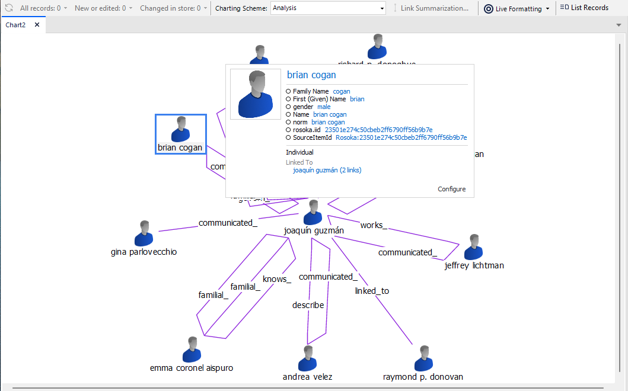Select the brian cogan person node
This screenshot has height=391, width=628.
[181, 134]
